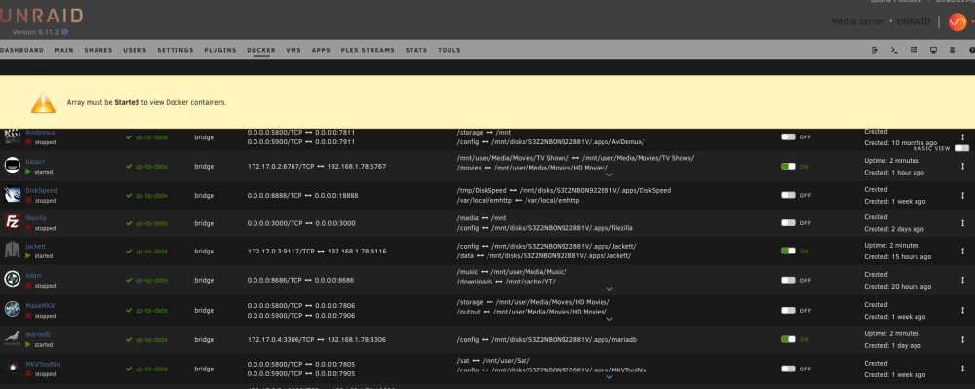Toggle autostart switch for lidarr

coord(788,280)
